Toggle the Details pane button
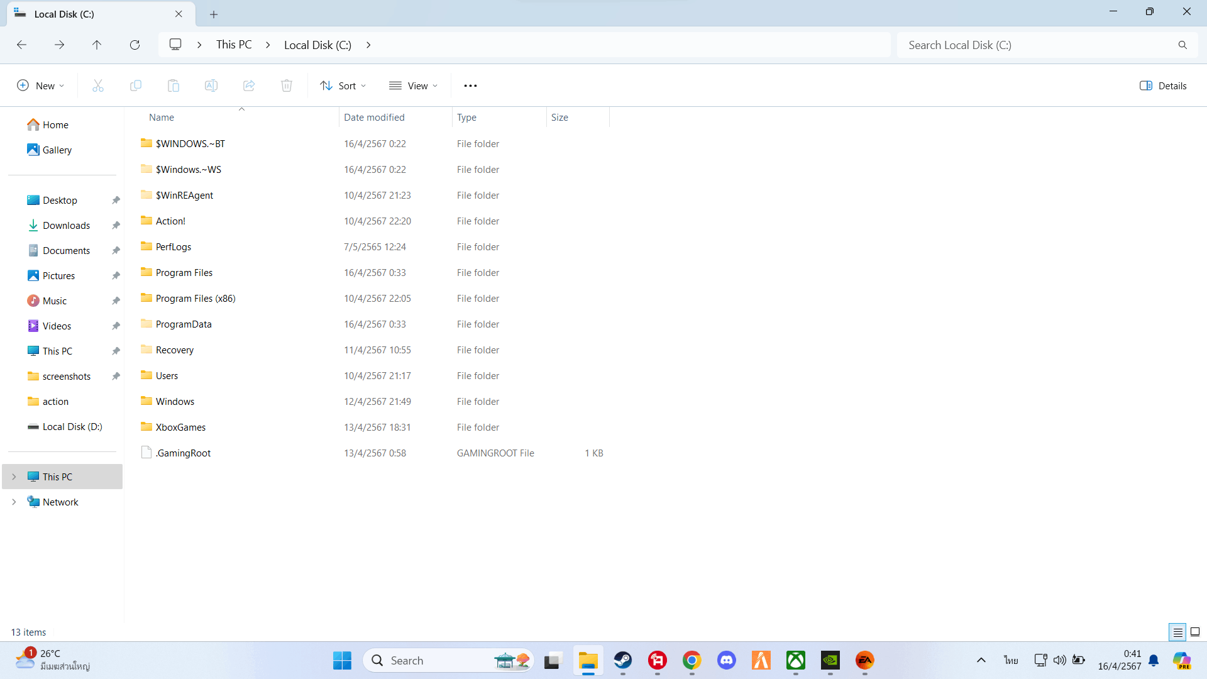Viewport: 1207px width, 679px height. point(1163,86)
